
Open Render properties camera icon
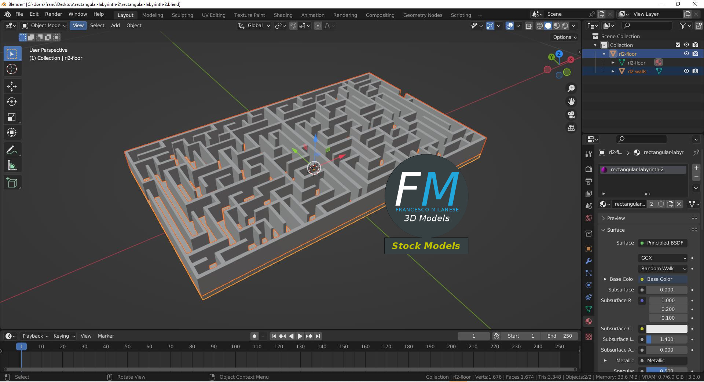[x=588, y=169]
